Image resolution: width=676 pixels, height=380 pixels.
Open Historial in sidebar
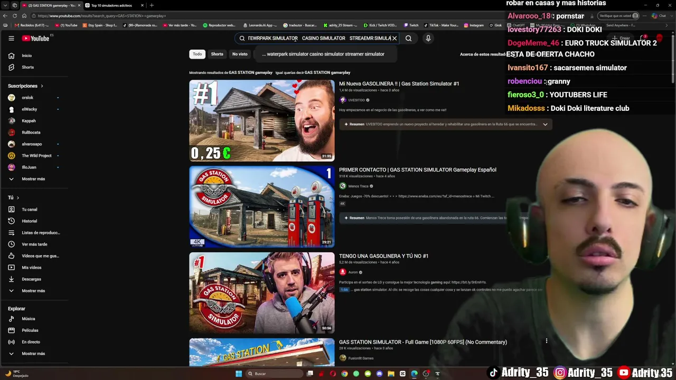click(30, 221)
